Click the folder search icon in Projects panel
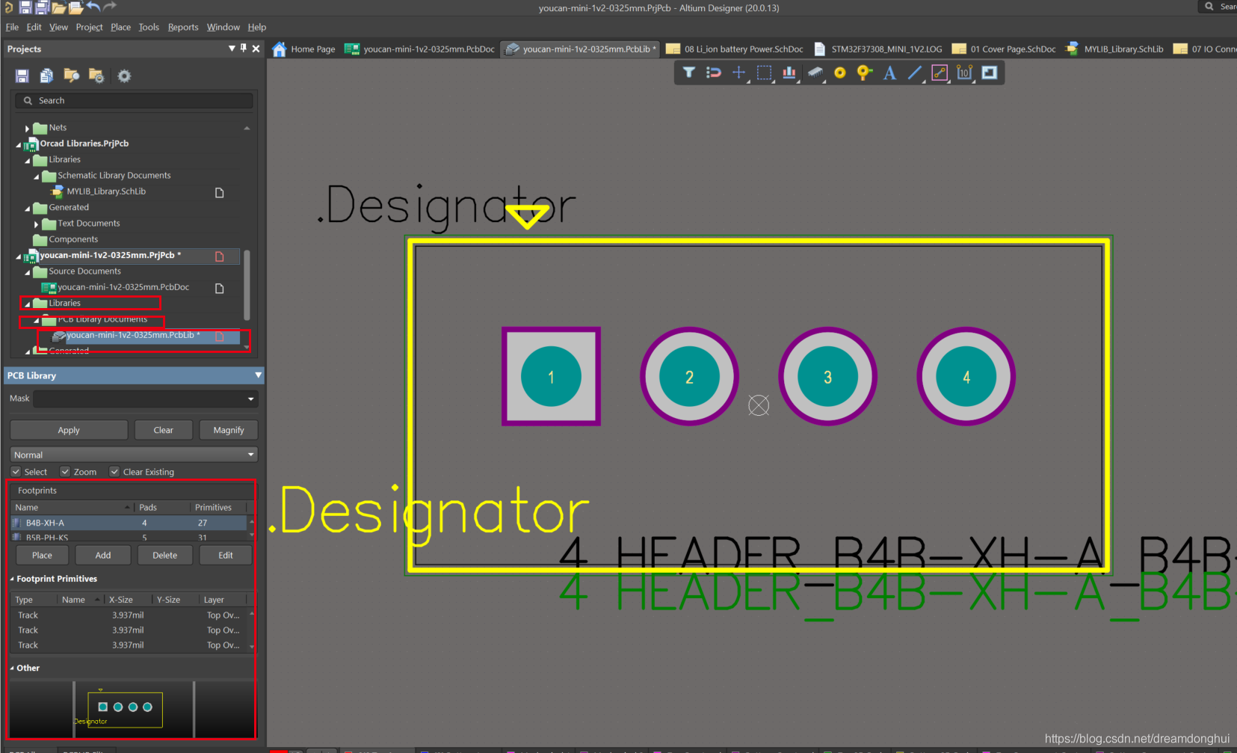This screenshot has height=753, width=1237. [72, 76]
